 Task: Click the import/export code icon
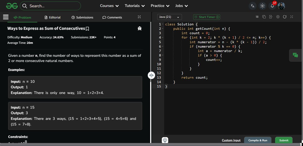tap(271, 17)
